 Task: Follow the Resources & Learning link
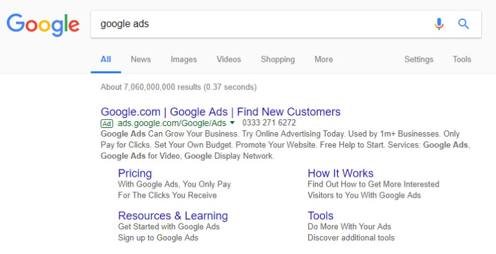click(172, 216)
